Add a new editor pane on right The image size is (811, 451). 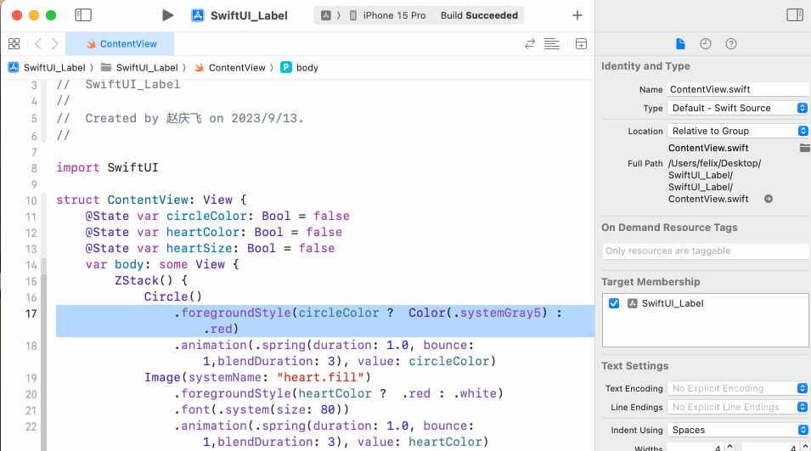tap(581, 44)
